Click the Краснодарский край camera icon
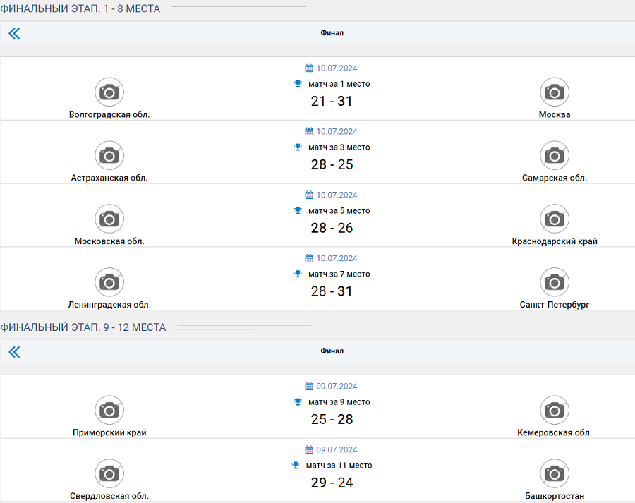 click(x=555, y=219)
